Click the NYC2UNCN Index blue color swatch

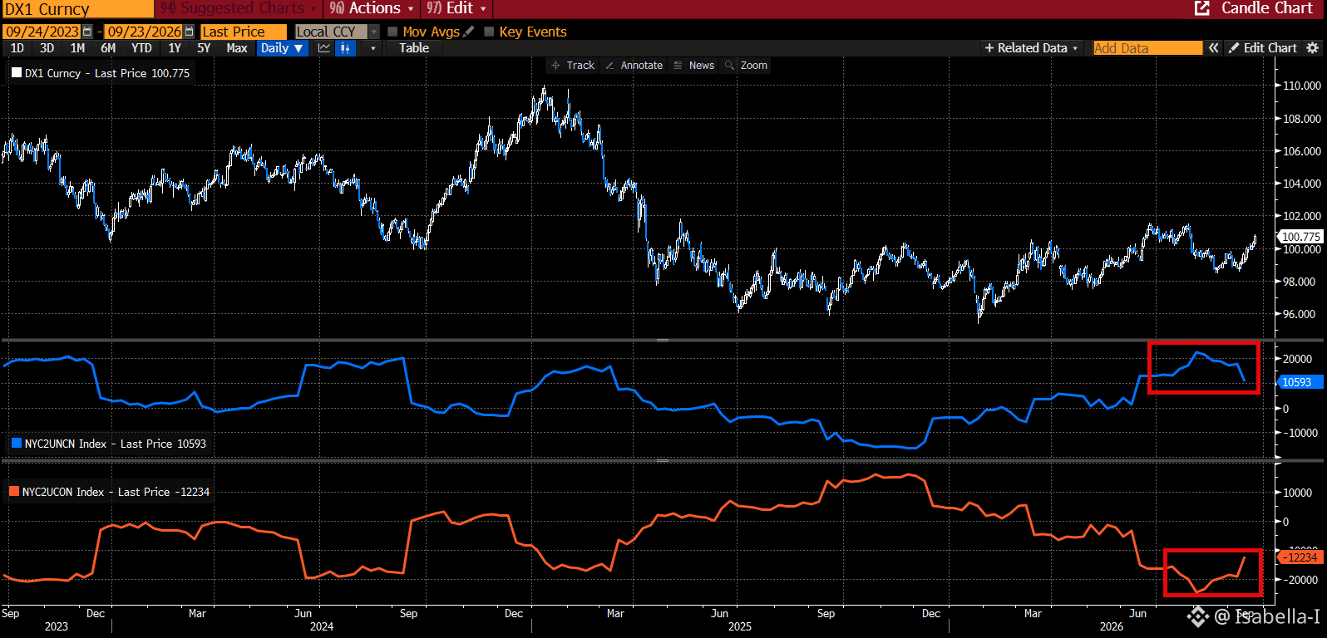pos(17,444)
